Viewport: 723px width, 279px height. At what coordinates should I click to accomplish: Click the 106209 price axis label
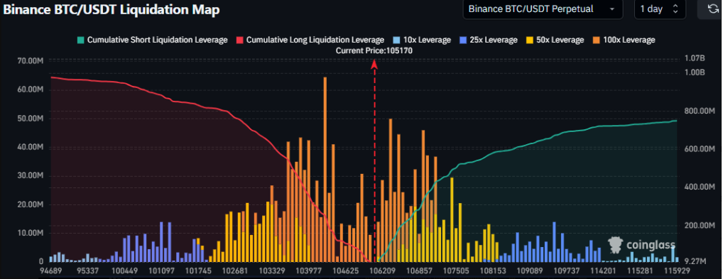(384, 270)
